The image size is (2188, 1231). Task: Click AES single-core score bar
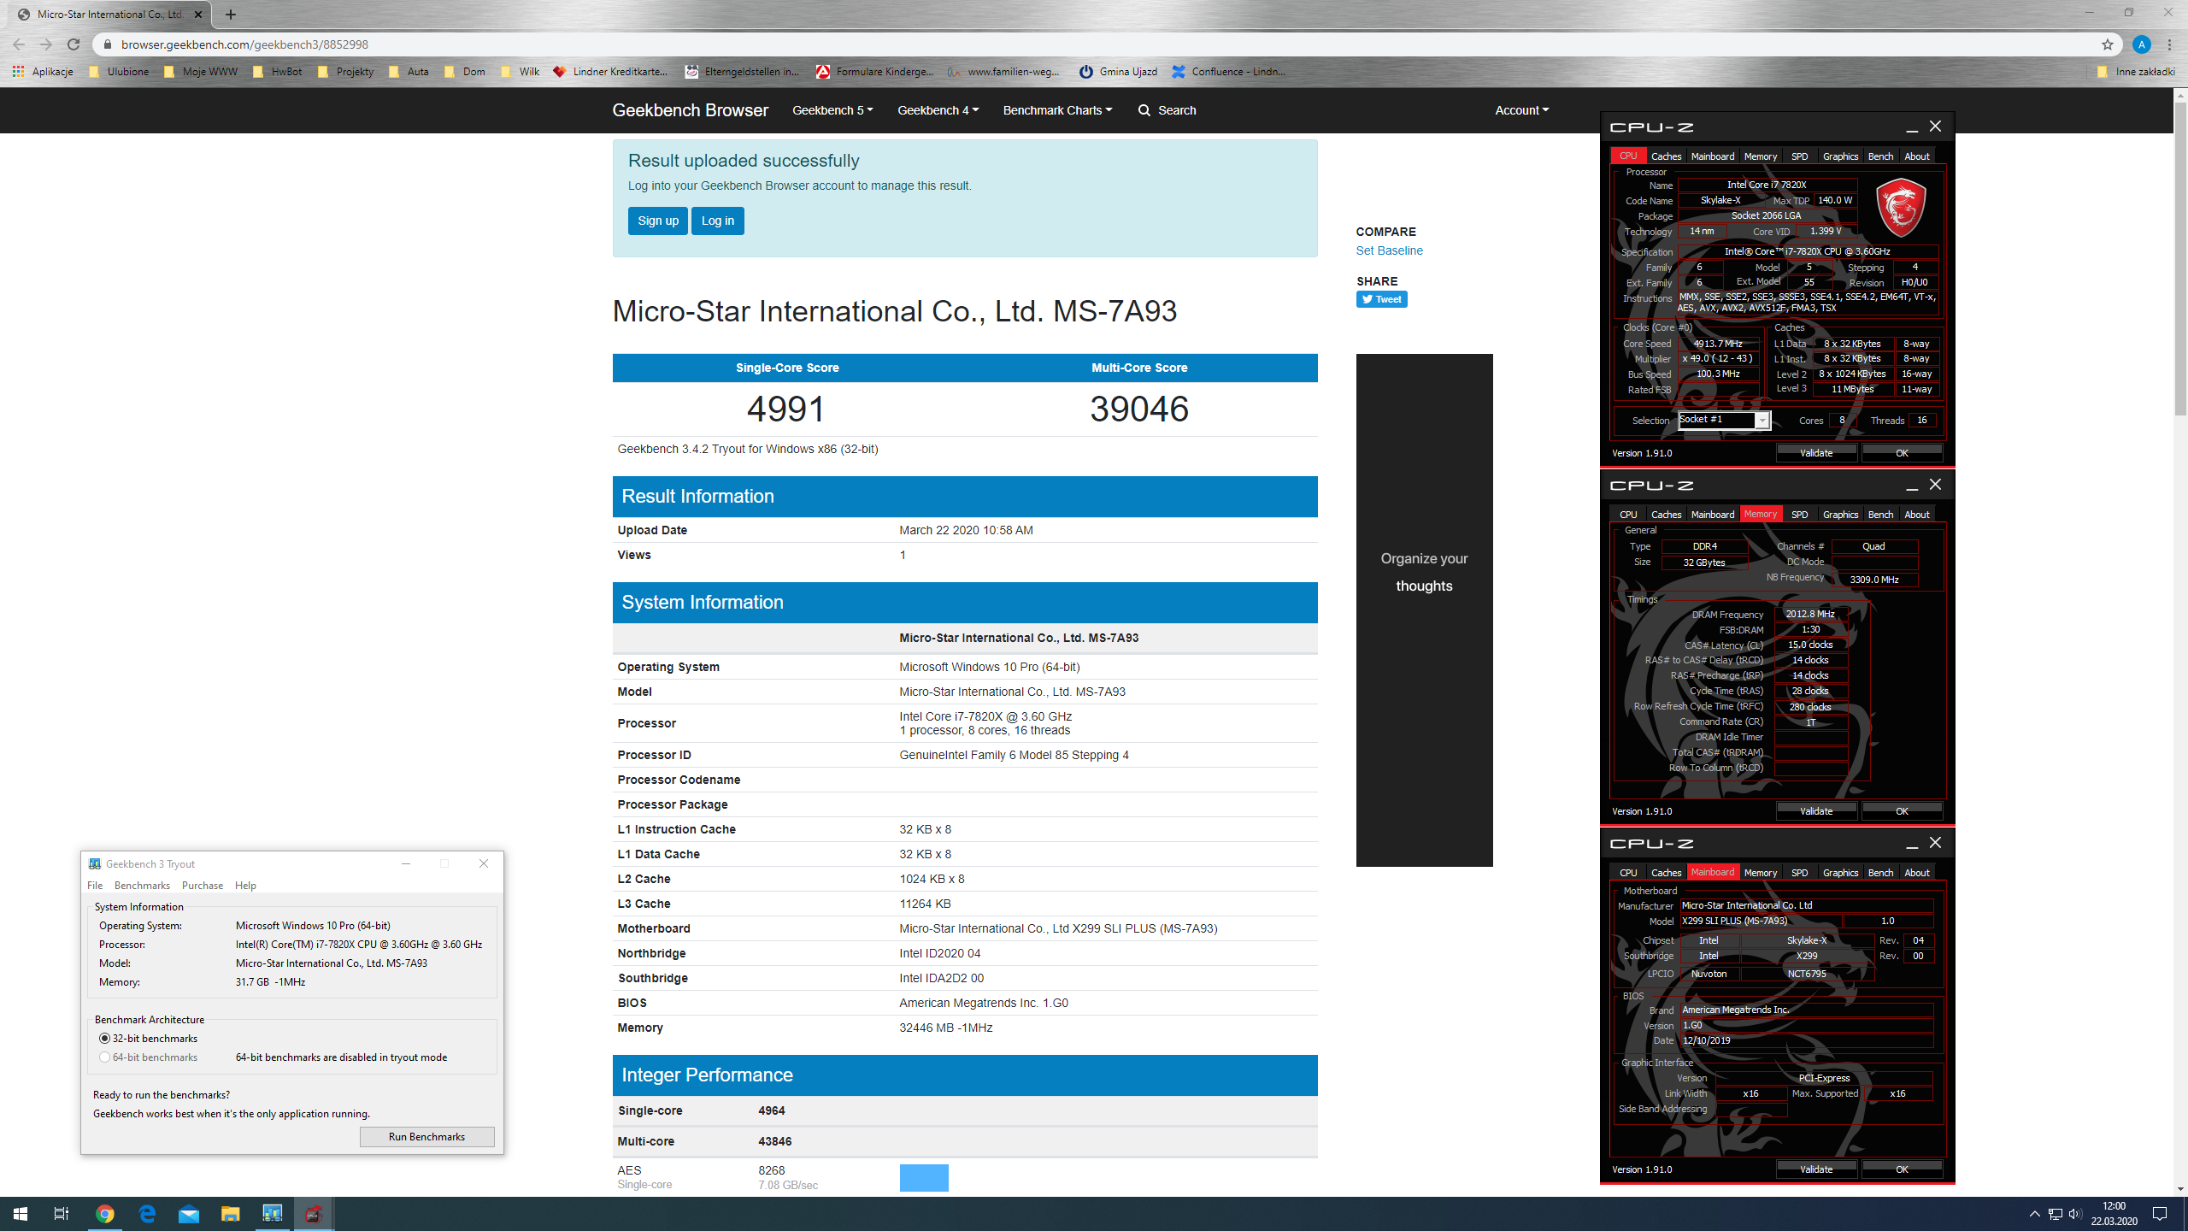(924, 1177)
